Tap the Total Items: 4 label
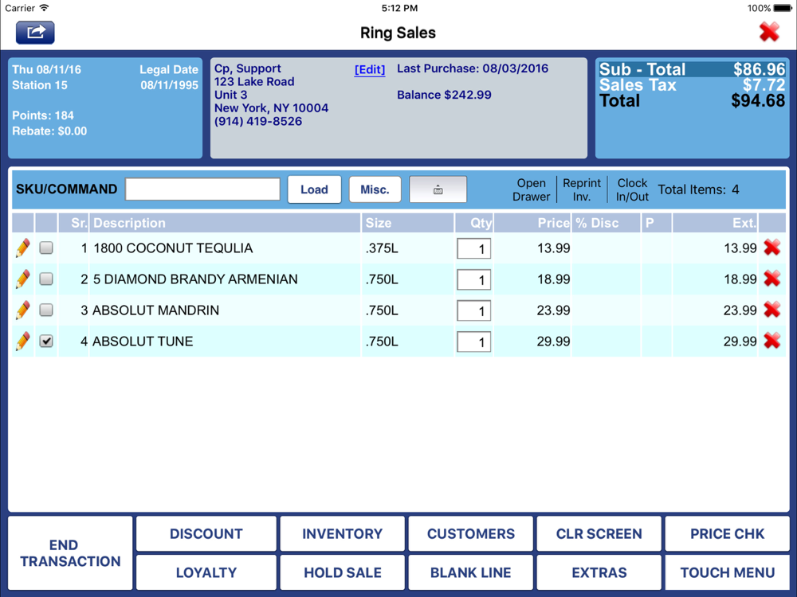This screenshot has height=597, width=797. point(698,189)
